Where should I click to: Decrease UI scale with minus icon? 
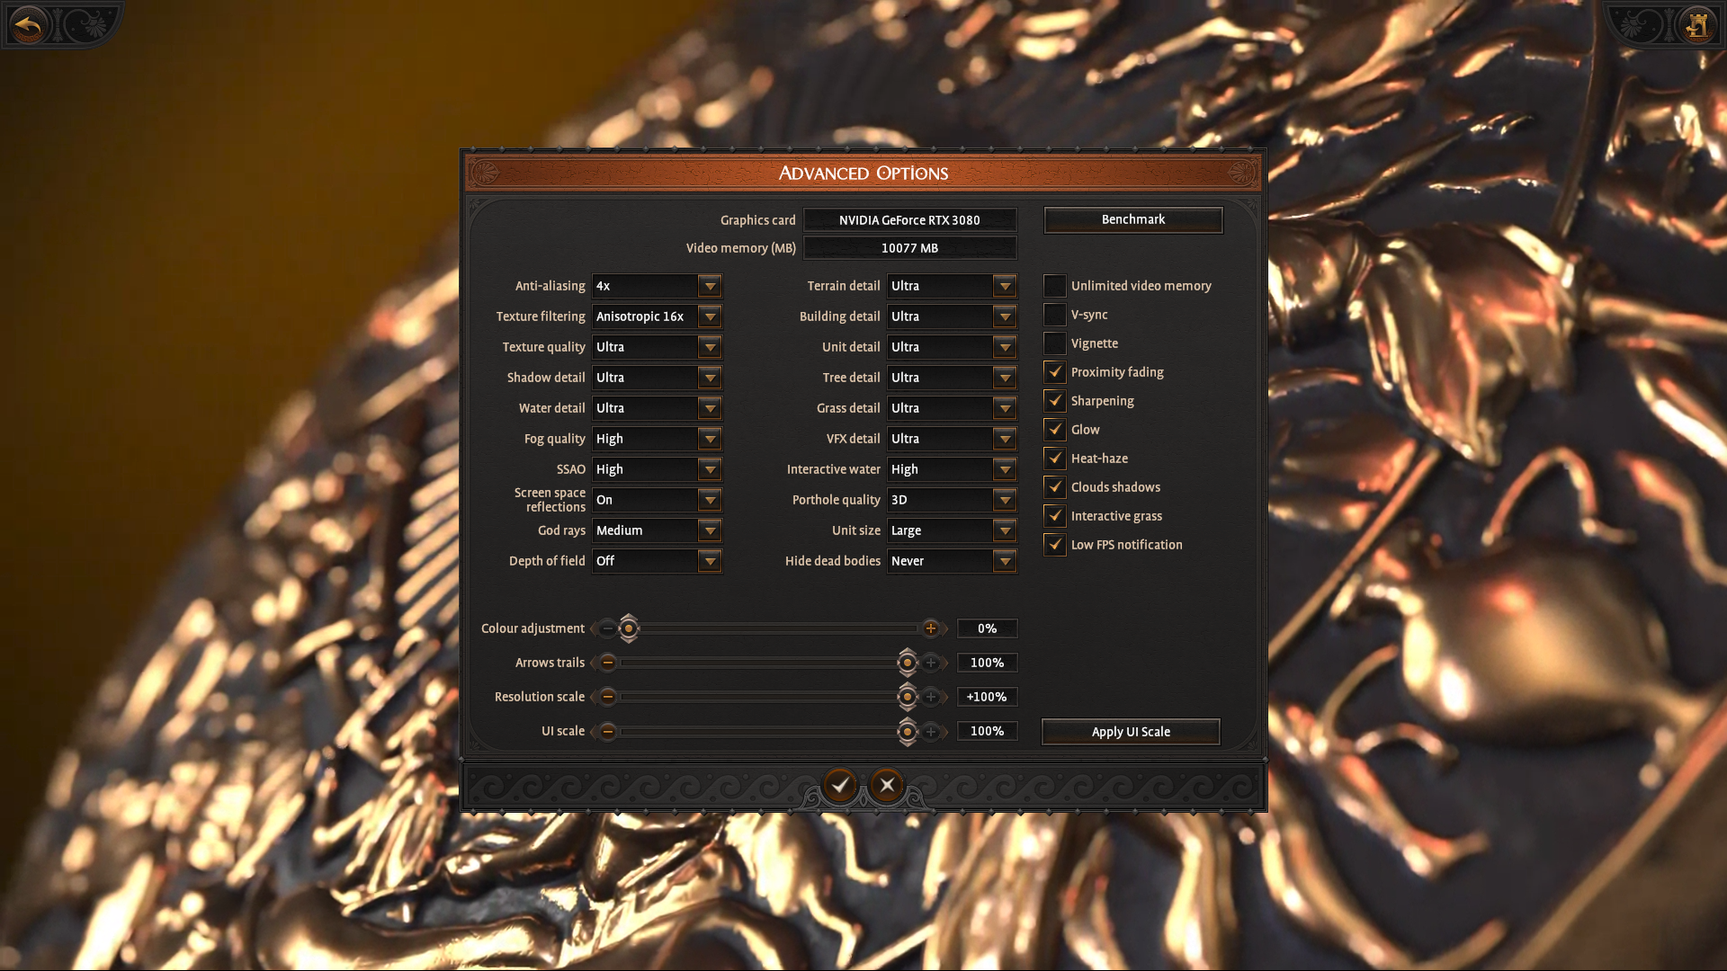pos(608,731)
